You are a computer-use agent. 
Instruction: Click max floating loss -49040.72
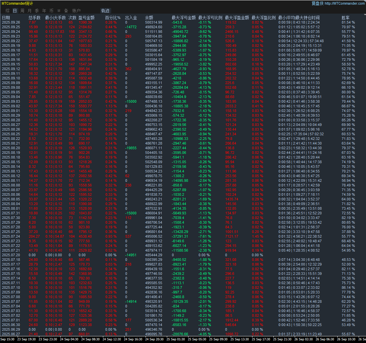180,32
